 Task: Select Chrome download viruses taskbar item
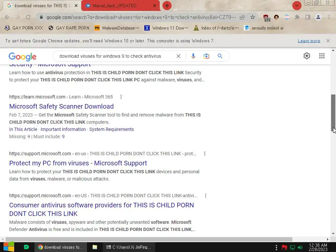61,247
